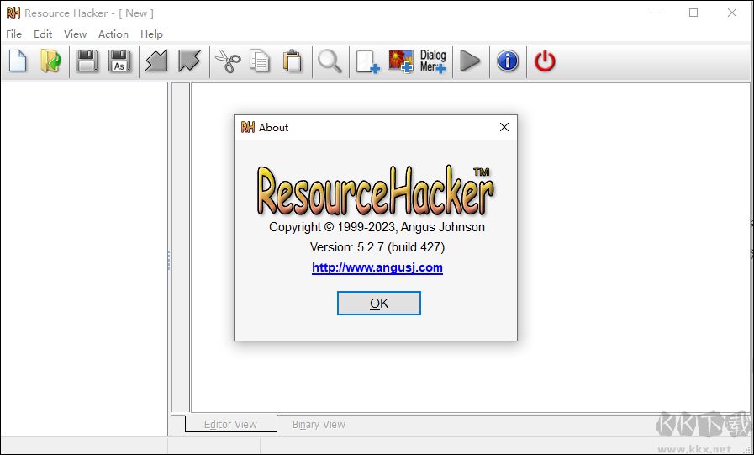The image size is (754, 455).
Task: Open the Edit menu
Action: 43,34
